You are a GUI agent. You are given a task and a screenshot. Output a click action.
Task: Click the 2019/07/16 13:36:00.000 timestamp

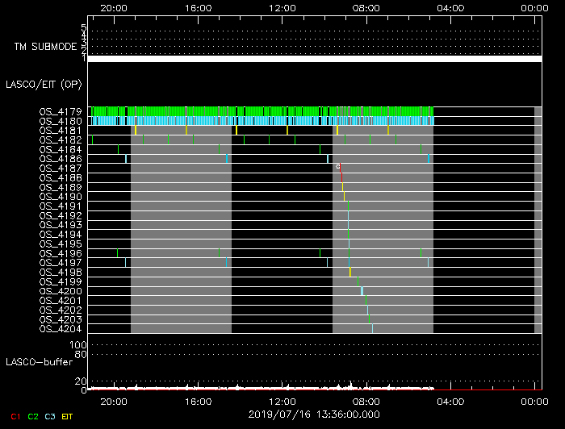tap(314, 414)
